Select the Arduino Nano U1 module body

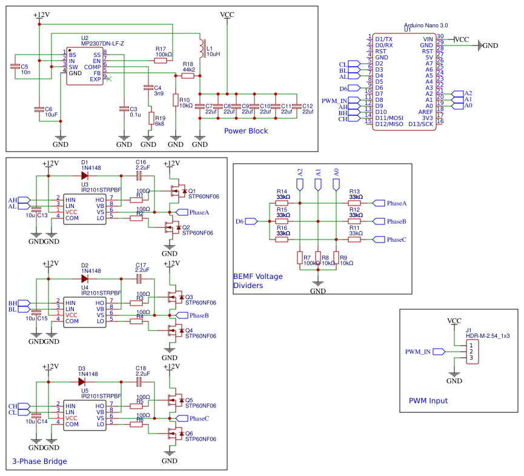click(x=404, y=82)
